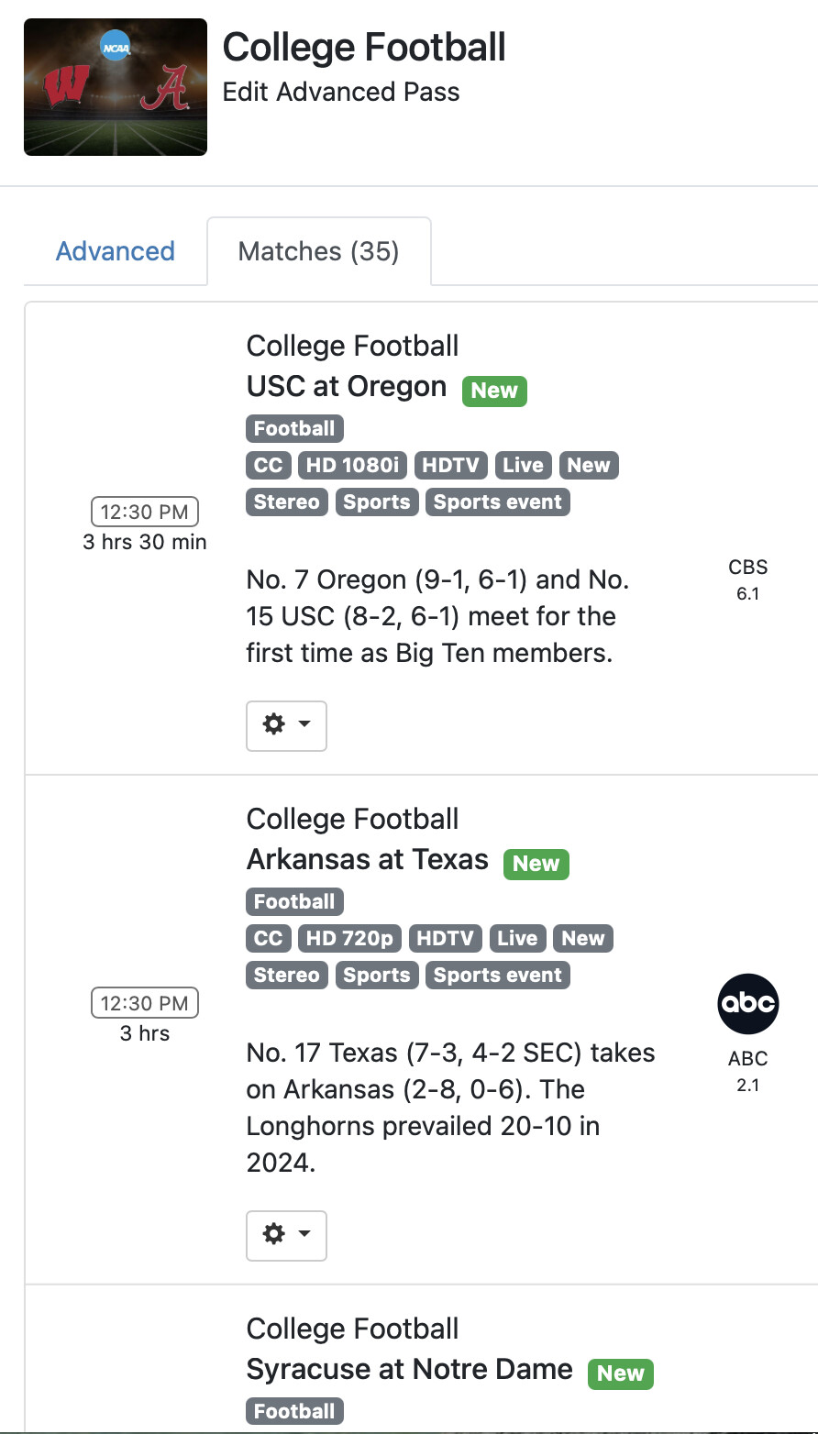The height and width of the screenshot is (1434, 818).
Task: Open gear menu for Arkansas at Texas
Action: point(286,1235)
